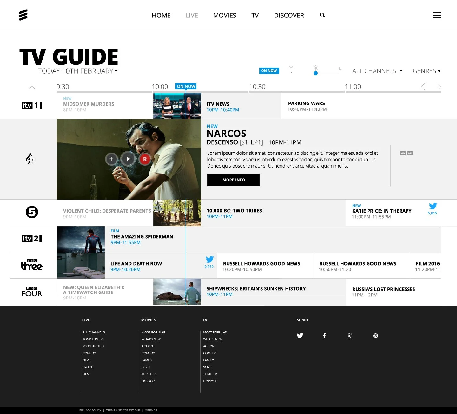Select the BBC Three channel logo

click(32, 265)
